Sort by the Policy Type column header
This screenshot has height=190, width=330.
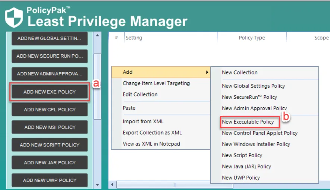(x=252, y=38)
